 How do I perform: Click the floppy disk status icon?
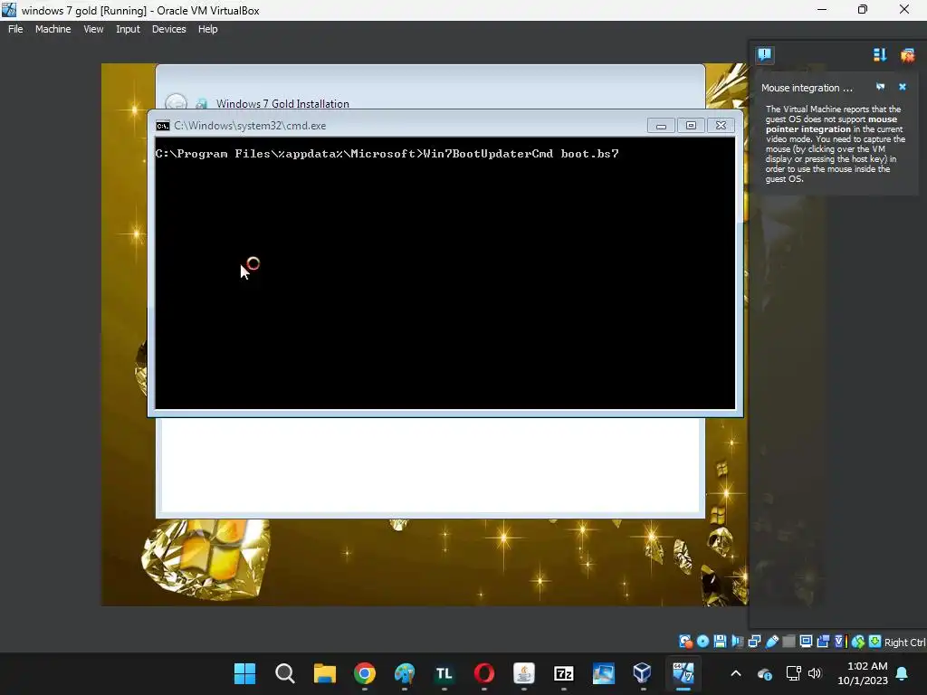[720, 642]
